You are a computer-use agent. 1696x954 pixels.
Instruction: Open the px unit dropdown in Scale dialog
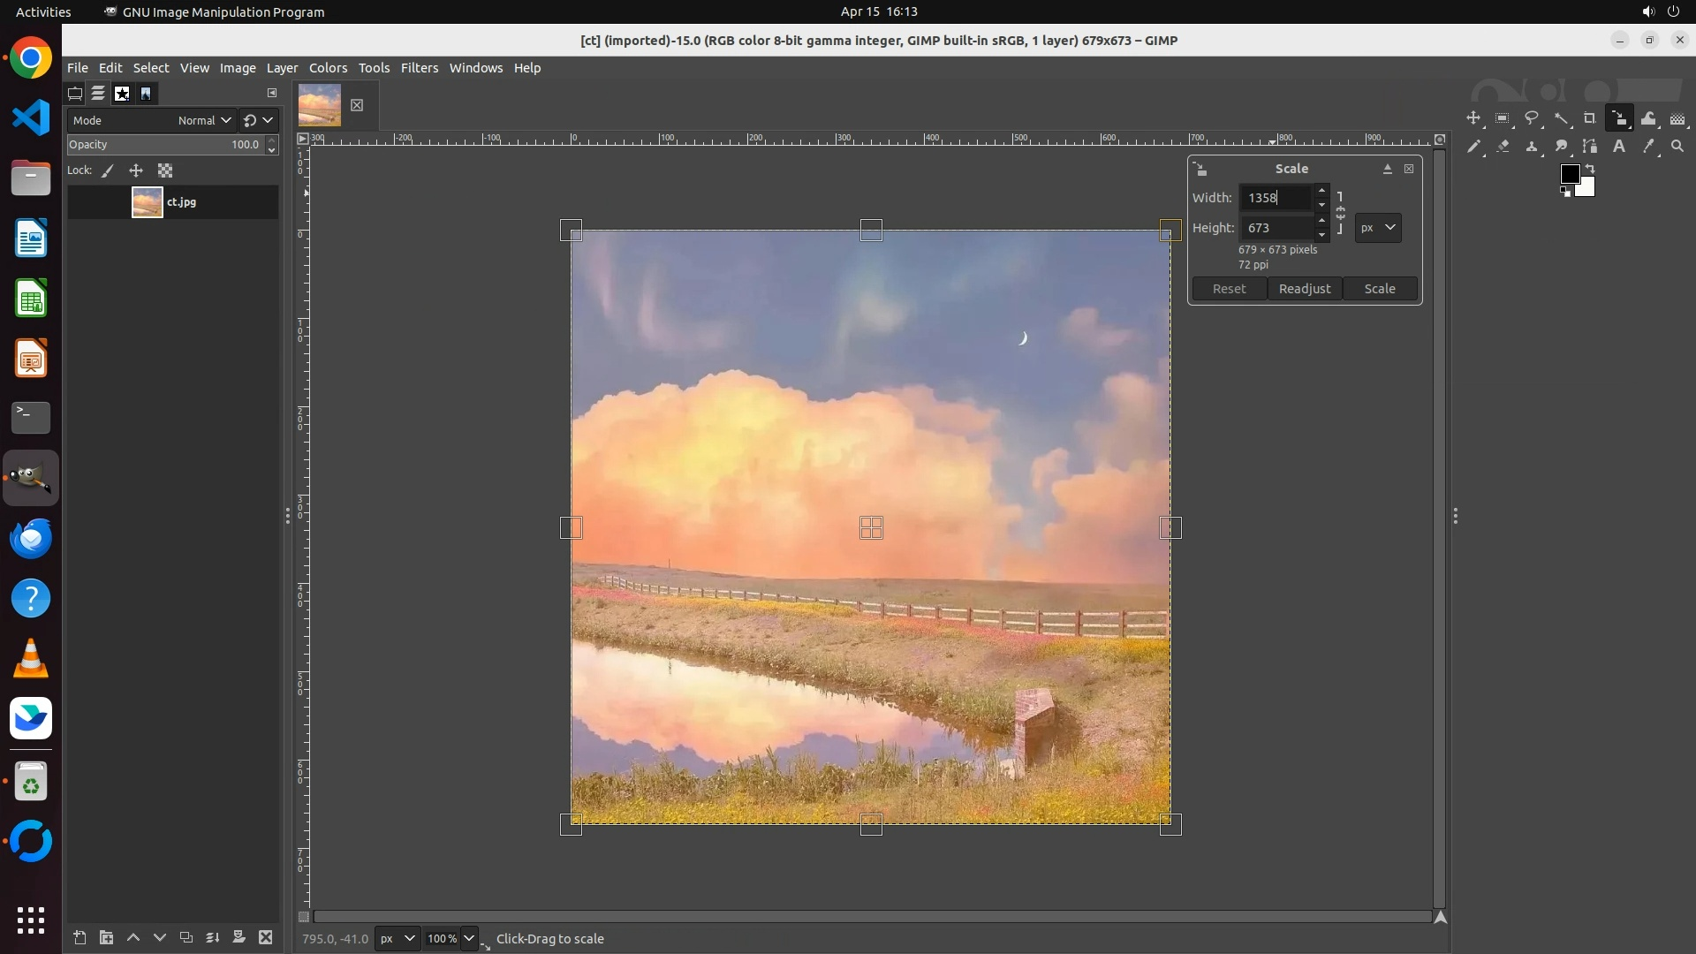[x=1378, y=228]
